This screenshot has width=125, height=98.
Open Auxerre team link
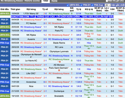click(x=31, y=39)
